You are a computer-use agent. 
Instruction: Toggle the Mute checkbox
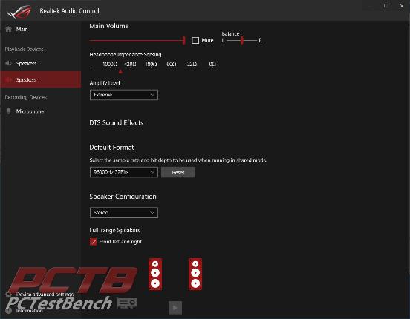[x=195, y=40]
